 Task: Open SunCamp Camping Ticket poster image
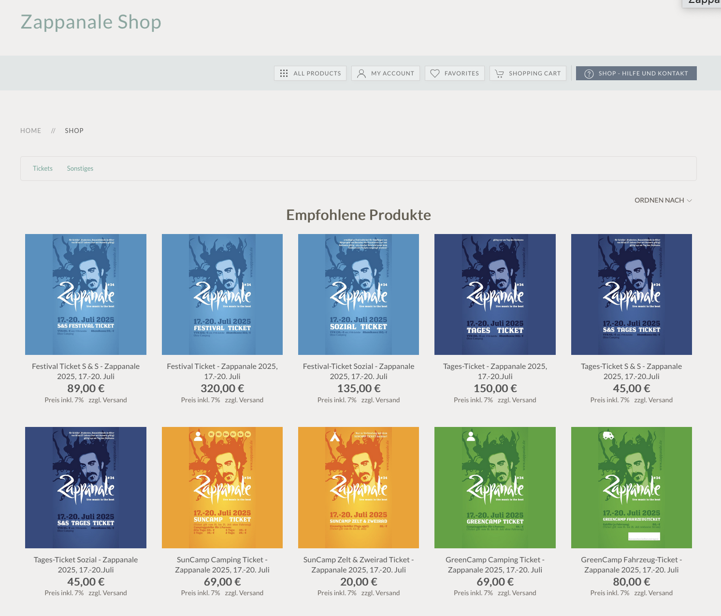[222, 487]
